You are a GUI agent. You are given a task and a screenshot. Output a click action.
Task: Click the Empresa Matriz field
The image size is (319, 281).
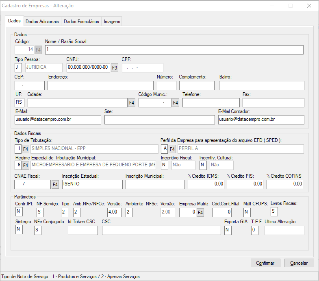coord(188,212)
